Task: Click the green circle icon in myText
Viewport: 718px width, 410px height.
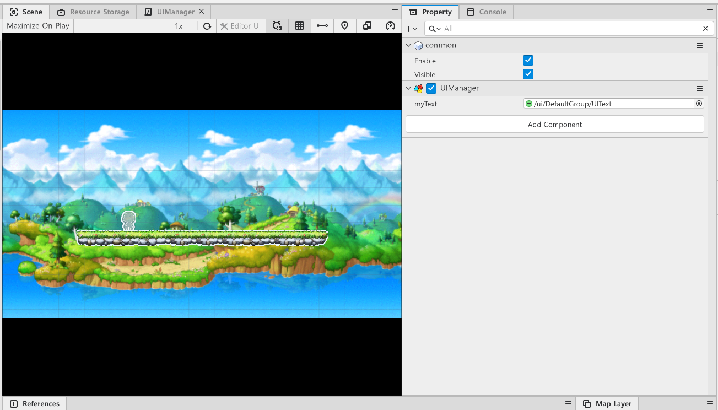Action: (x=529, y=104)
